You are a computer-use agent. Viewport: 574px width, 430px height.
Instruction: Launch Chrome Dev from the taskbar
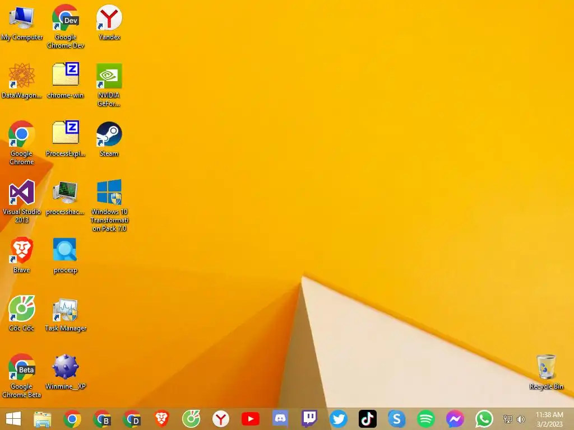(132, 419)
